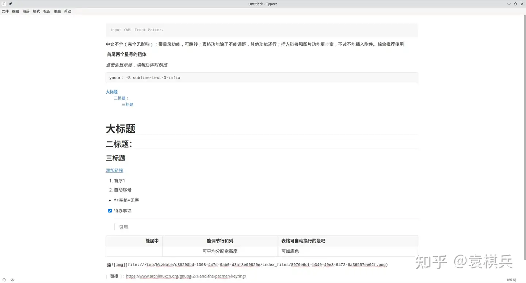Show the sidebar with the circle icon
The width and height of the screenshot is (526, 283).
pos(4,280)
